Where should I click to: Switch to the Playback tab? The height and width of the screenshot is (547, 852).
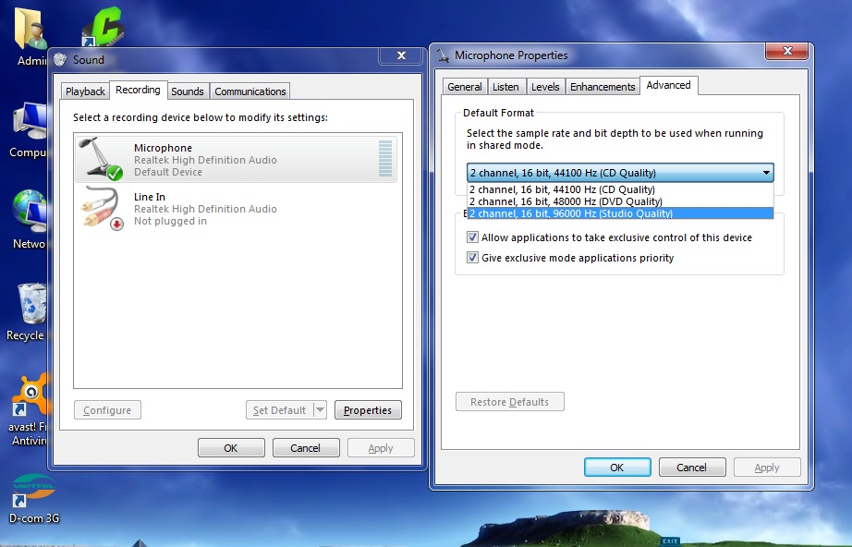pos(85,91)
